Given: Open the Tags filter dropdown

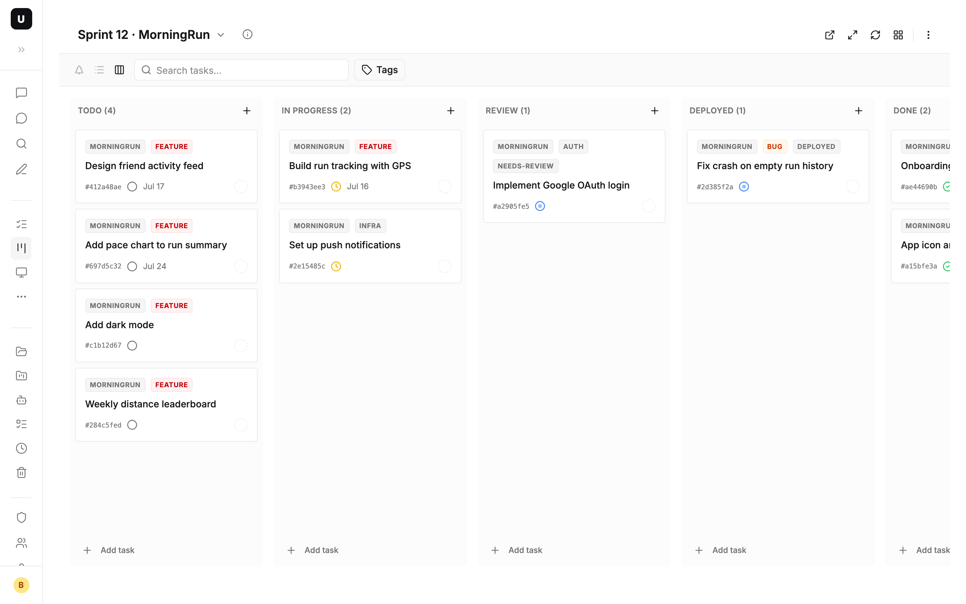Looking at the screenshot, I should pos(379,70).
